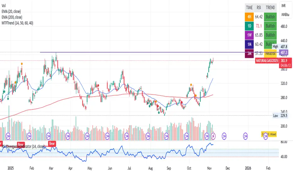Click the 480.0 price axis label
This screenshot has height=173, width=293.
(x=284, y=26)
